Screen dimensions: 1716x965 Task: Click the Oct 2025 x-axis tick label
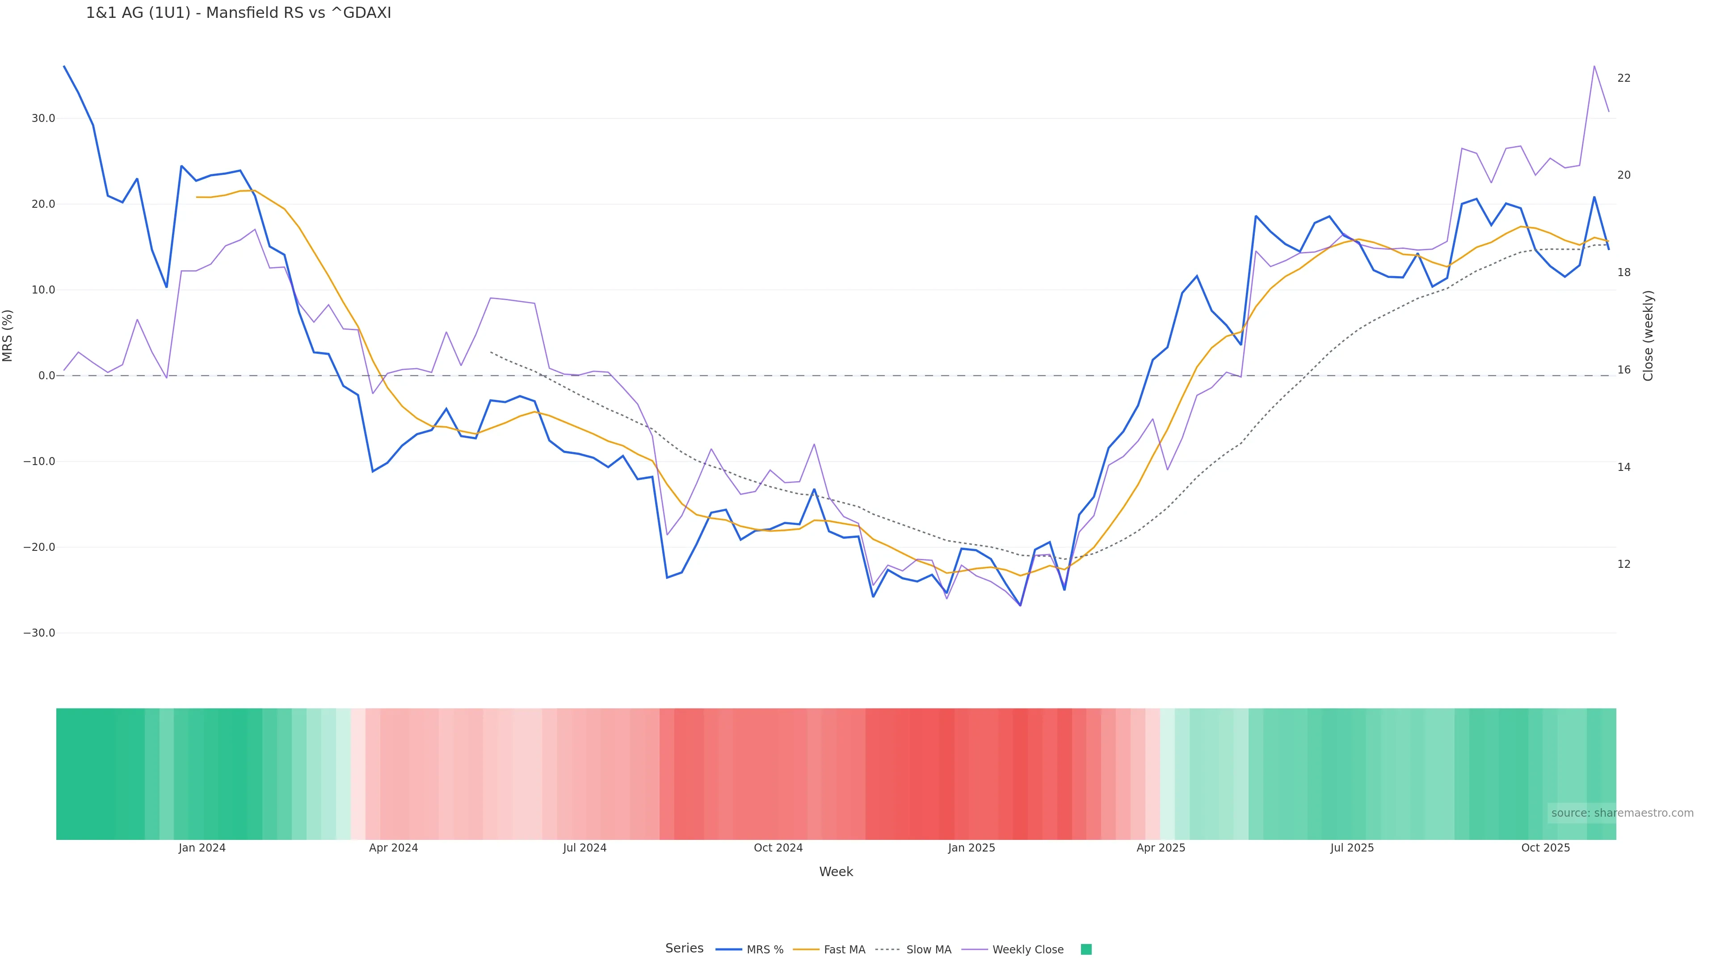coord(1545,848)
